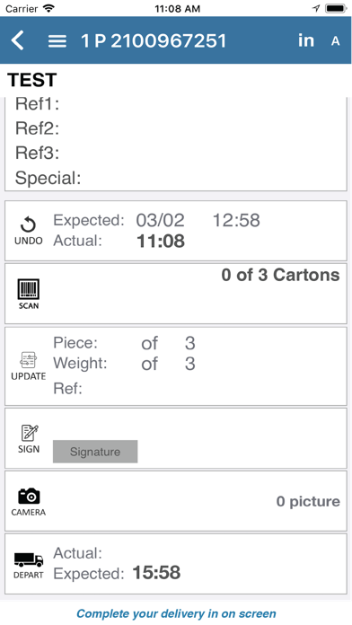
Task: Tap the actual arrival time 11:08
Action: click(x=161, y=242)
